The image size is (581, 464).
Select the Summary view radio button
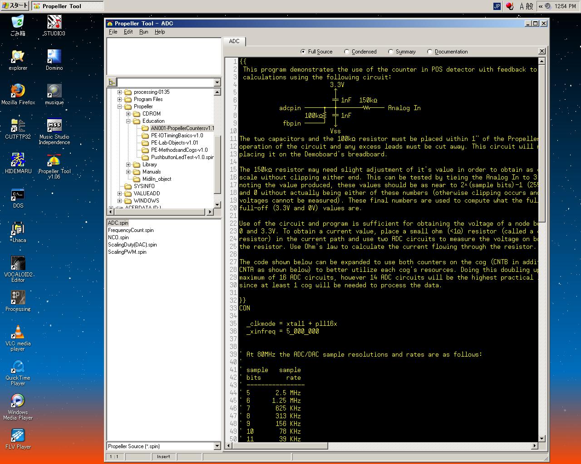point(391,52)
